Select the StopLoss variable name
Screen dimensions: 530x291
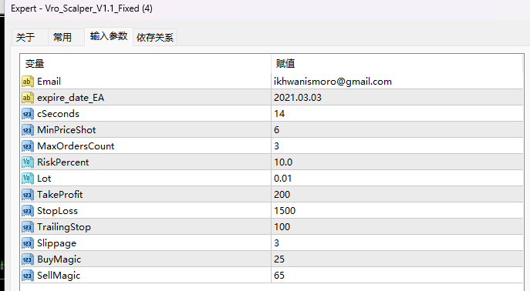coord(57,211)
